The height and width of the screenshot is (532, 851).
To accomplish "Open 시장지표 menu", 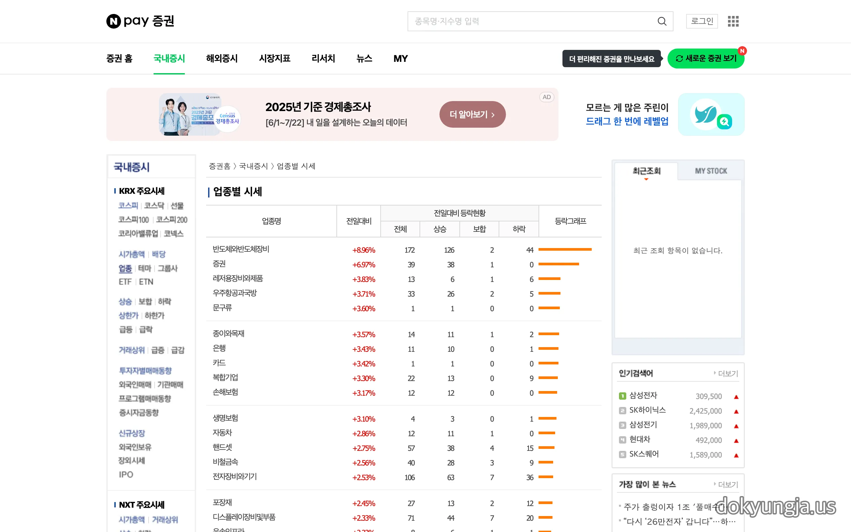I will 275,59.
